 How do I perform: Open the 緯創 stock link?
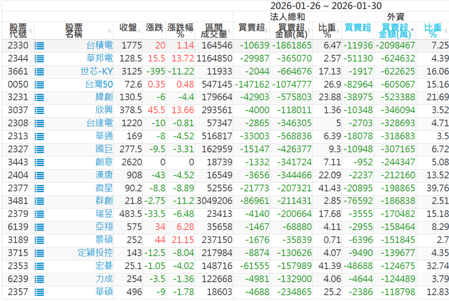tap(104, 98)
